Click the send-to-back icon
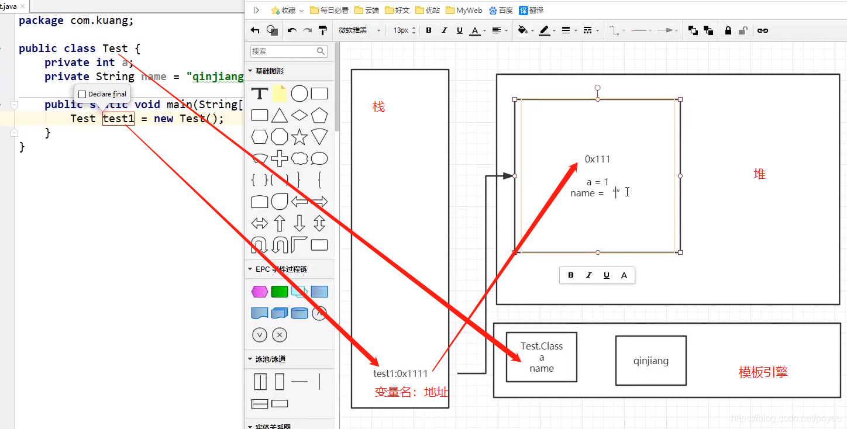The image size is (847, 429). 708,30
